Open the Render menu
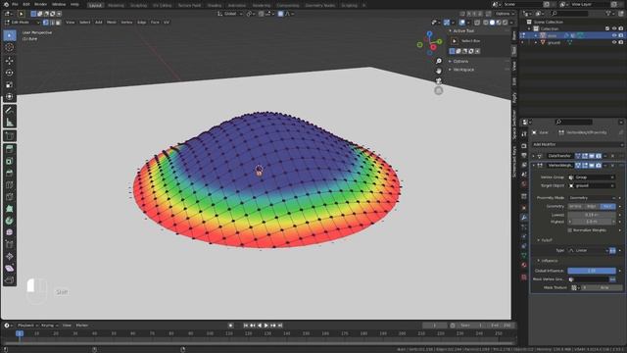The width and height of the screenshot is (627, 353). click(41, 4)
